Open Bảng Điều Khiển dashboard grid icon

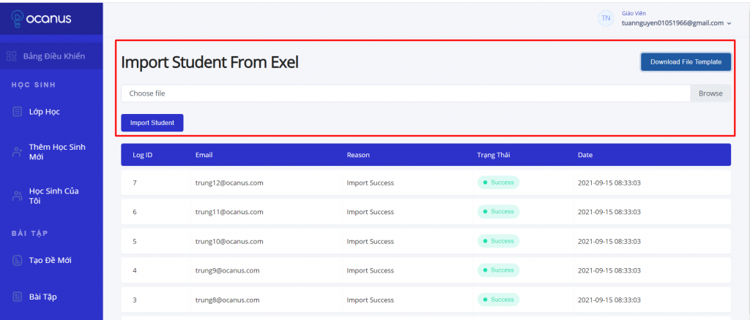(12, 56)
